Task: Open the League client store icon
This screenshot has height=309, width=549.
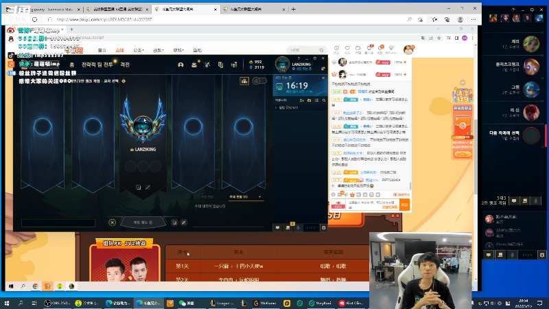Action: tap(234, 65)
